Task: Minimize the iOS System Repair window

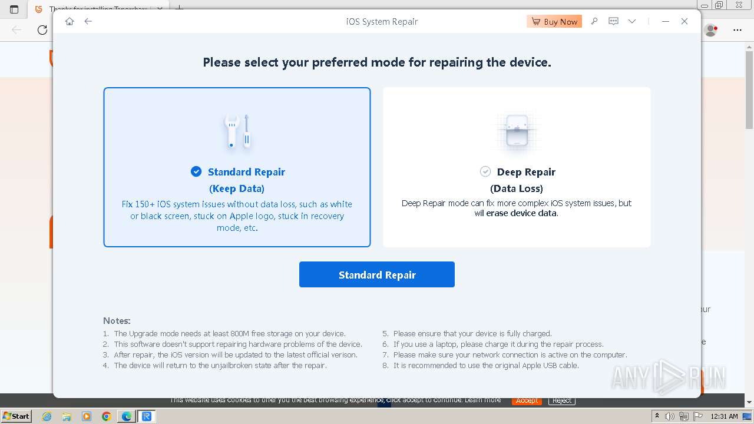Action: coord(666,21)
